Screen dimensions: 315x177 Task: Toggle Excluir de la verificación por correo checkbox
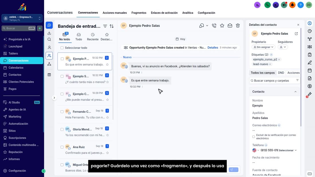253,137
